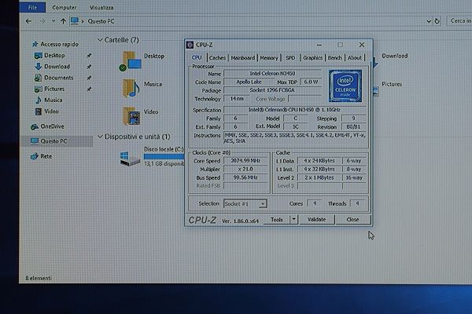The width and height of the screenshot is (472, 314).
Task: Open the Visualizza ribbon tab
Action: click(101, 8)
